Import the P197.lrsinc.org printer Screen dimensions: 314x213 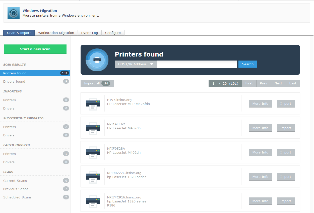pos(286,104)
